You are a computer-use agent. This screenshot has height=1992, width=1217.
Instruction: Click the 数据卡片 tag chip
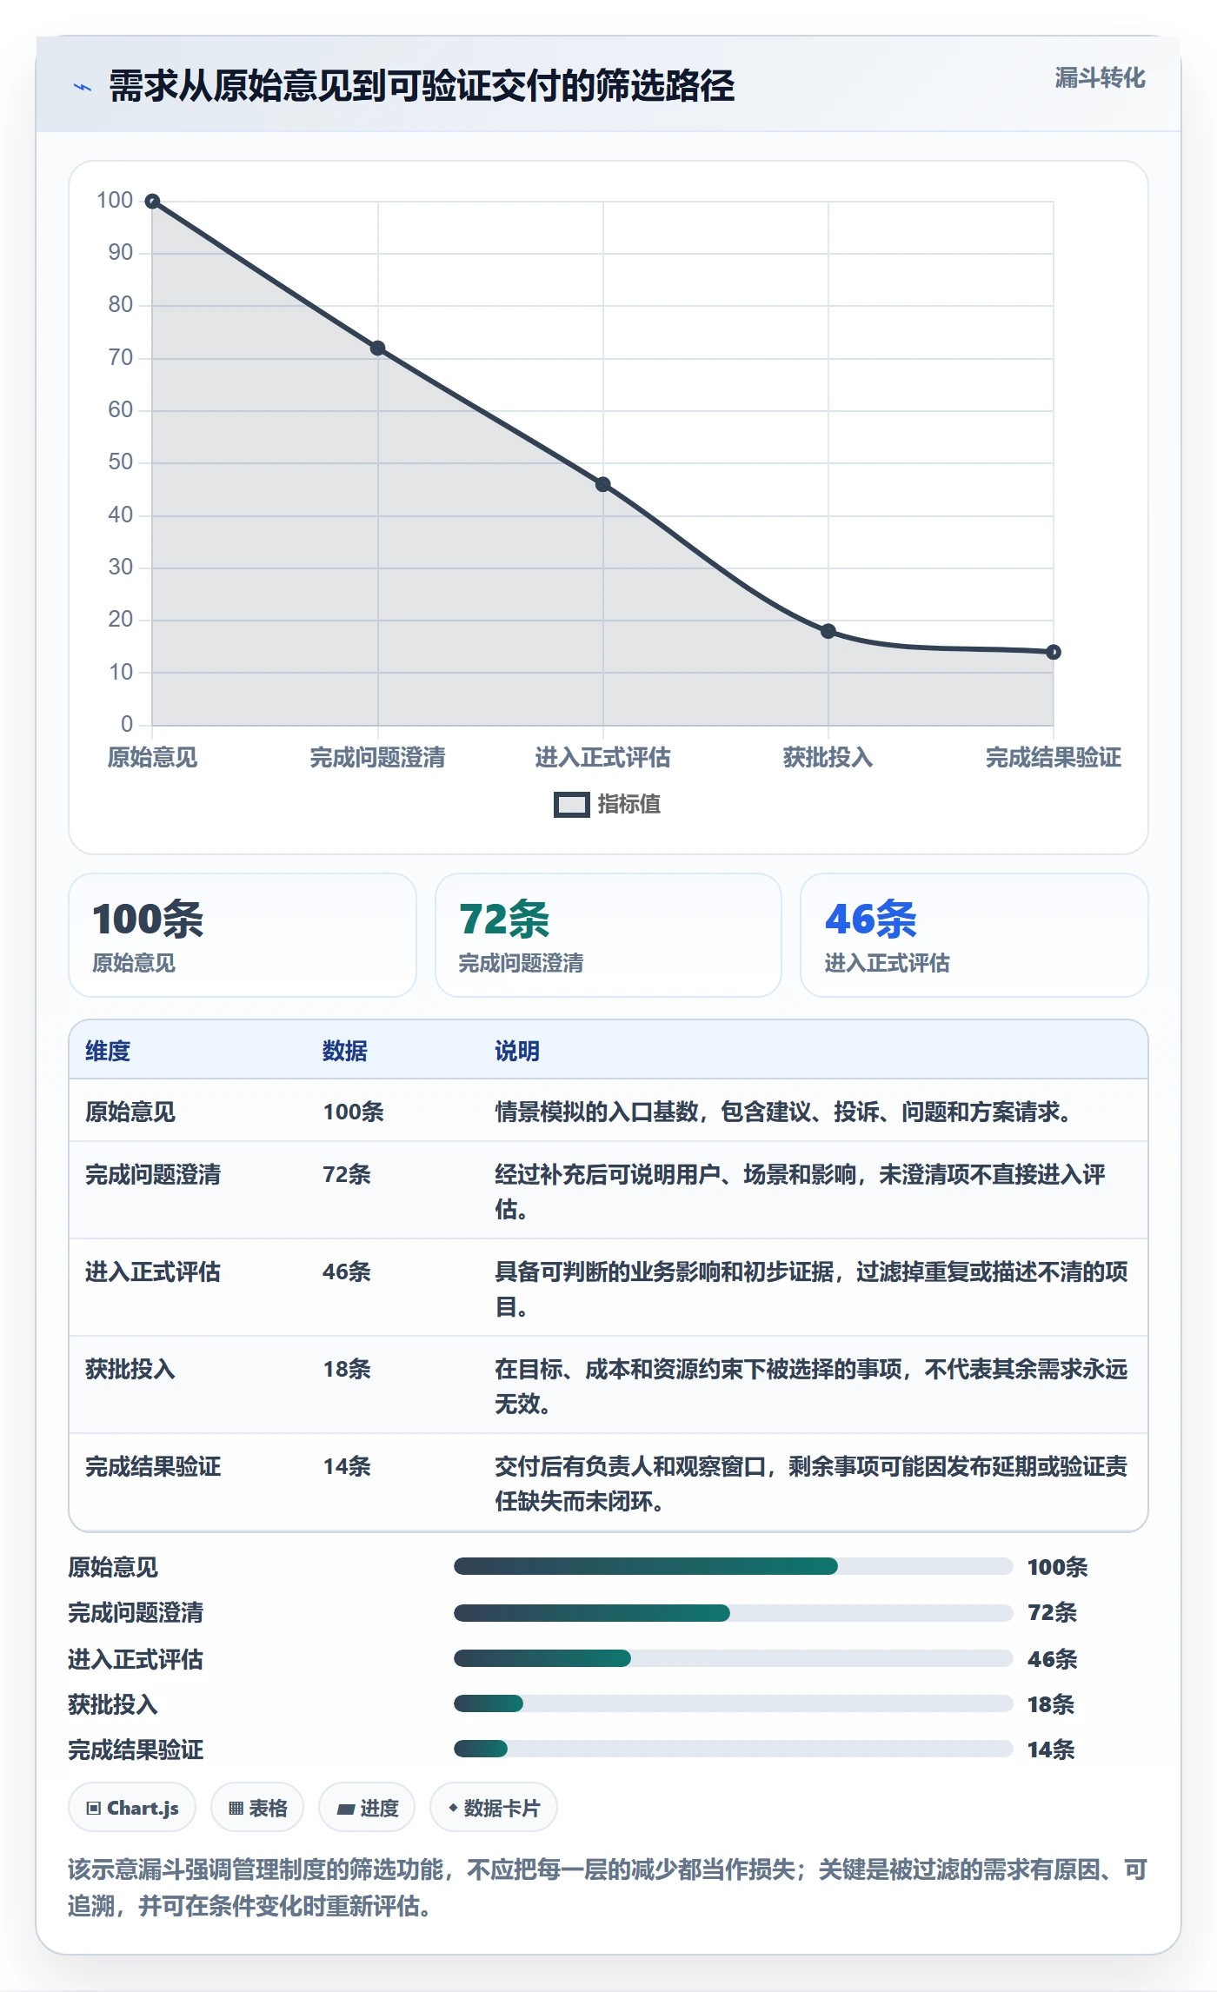click(494, 1808)
